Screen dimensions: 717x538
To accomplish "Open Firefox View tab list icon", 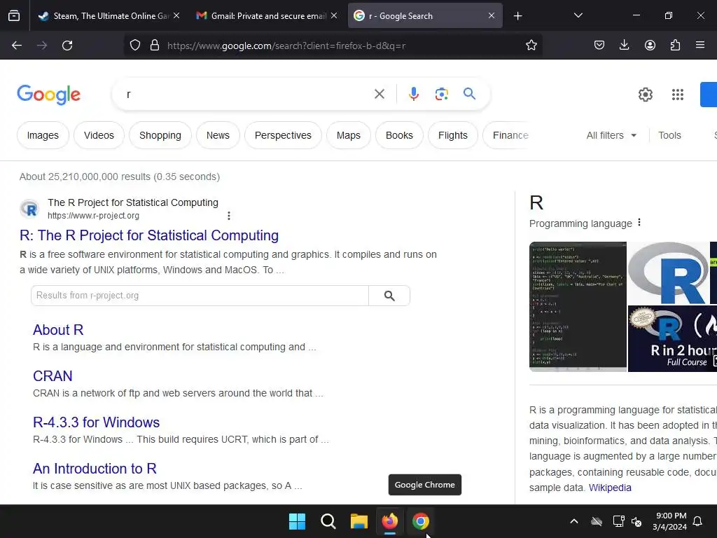I will 14,16.
